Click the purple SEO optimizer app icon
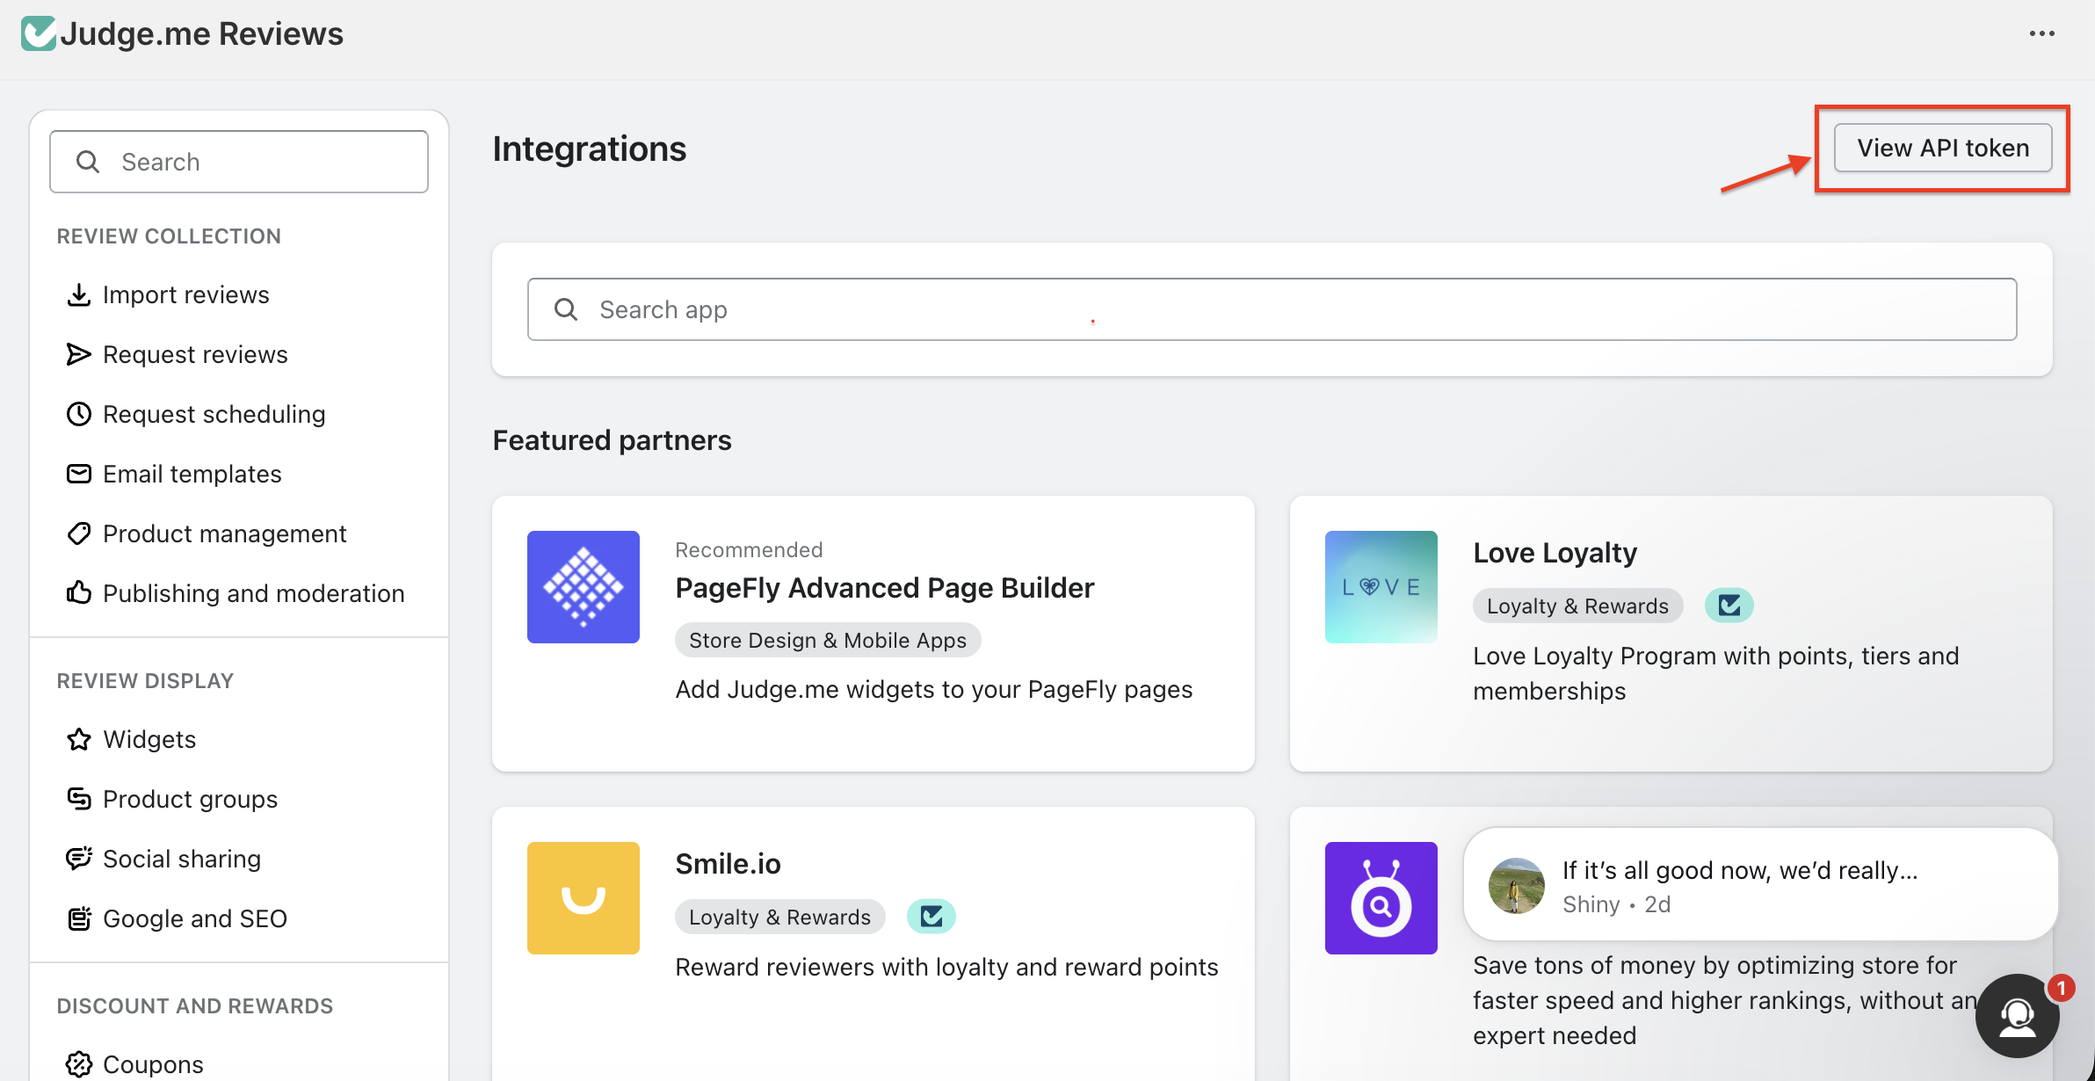The width and height of the screenshot is (2095, 1081). [x=1381, y=898]
